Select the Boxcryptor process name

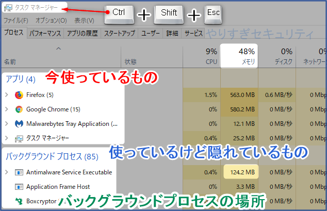click(x=41, y=201)
